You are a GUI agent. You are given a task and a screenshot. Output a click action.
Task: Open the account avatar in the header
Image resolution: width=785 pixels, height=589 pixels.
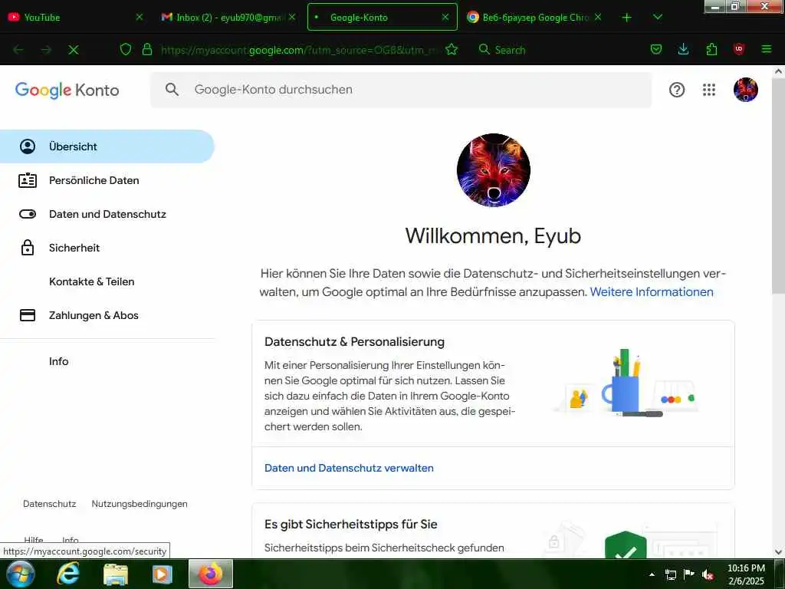coord(745,90)
